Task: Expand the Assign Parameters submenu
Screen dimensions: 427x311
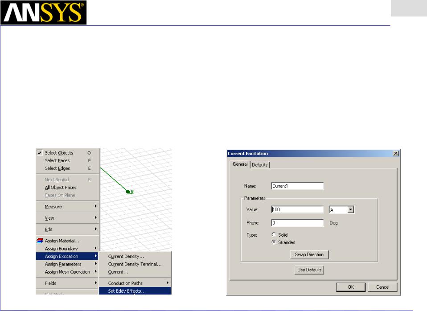Action: [x=67, y=264]
